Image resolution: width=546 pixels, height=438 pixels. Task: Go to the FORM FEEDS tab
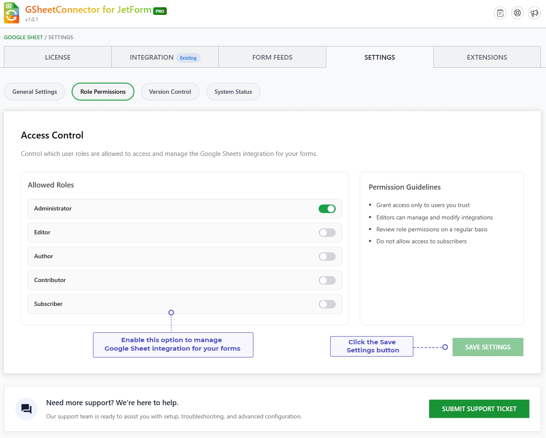pos(272,57)
